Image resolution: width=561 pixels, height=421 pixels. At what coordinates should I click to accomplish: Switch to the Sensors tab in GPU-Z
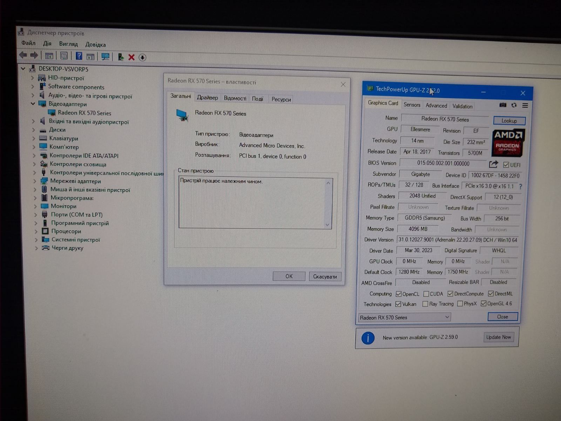coord(412,105)
